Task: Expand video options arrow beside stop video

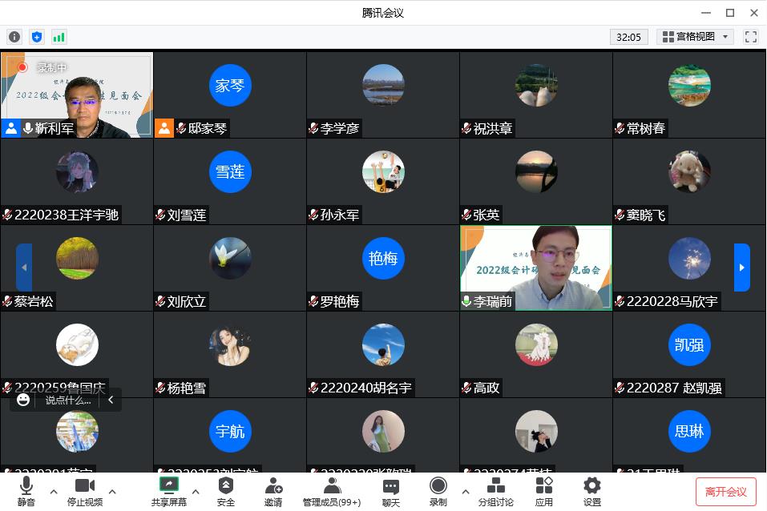Action: pyautogui.click(x=112, y=491)
